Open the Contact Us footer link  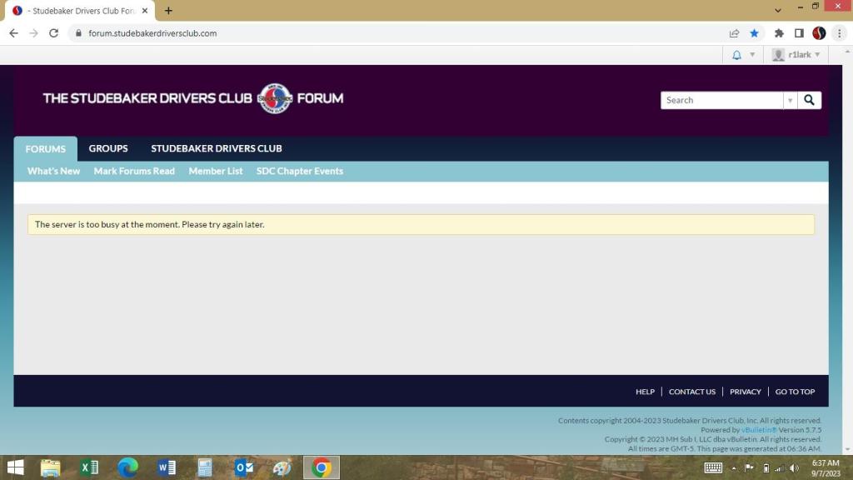(x=691, y=392)
